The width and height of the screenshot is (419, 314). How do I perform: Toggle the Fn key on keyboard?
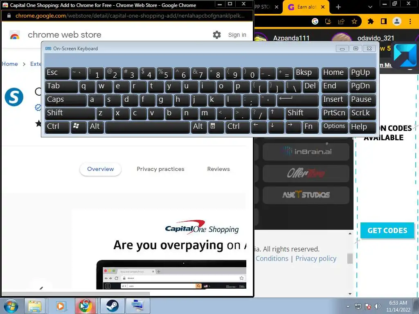311,127
